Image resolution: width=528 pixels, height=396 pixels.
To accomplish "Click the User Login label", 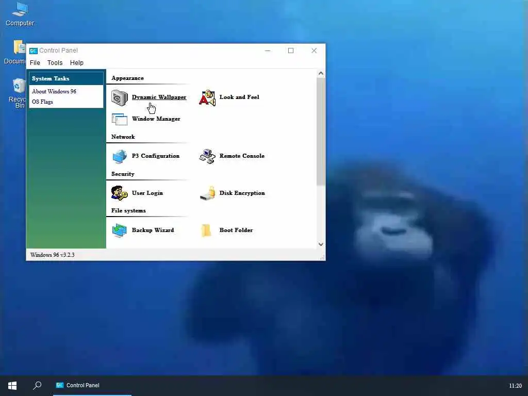I will 147,193.
